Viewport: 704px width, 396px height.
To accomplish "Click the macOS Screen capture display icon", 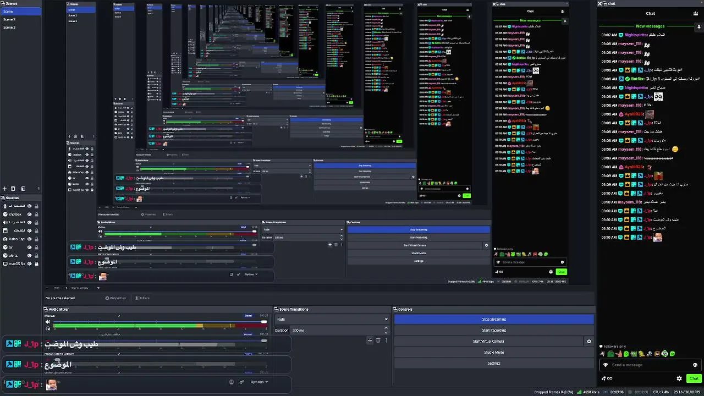I will 4,263.
